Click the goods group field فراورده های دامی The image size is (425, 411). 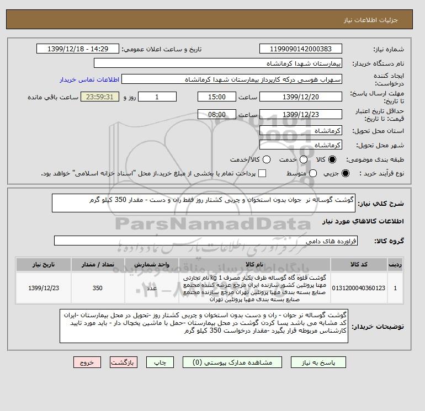206,241
